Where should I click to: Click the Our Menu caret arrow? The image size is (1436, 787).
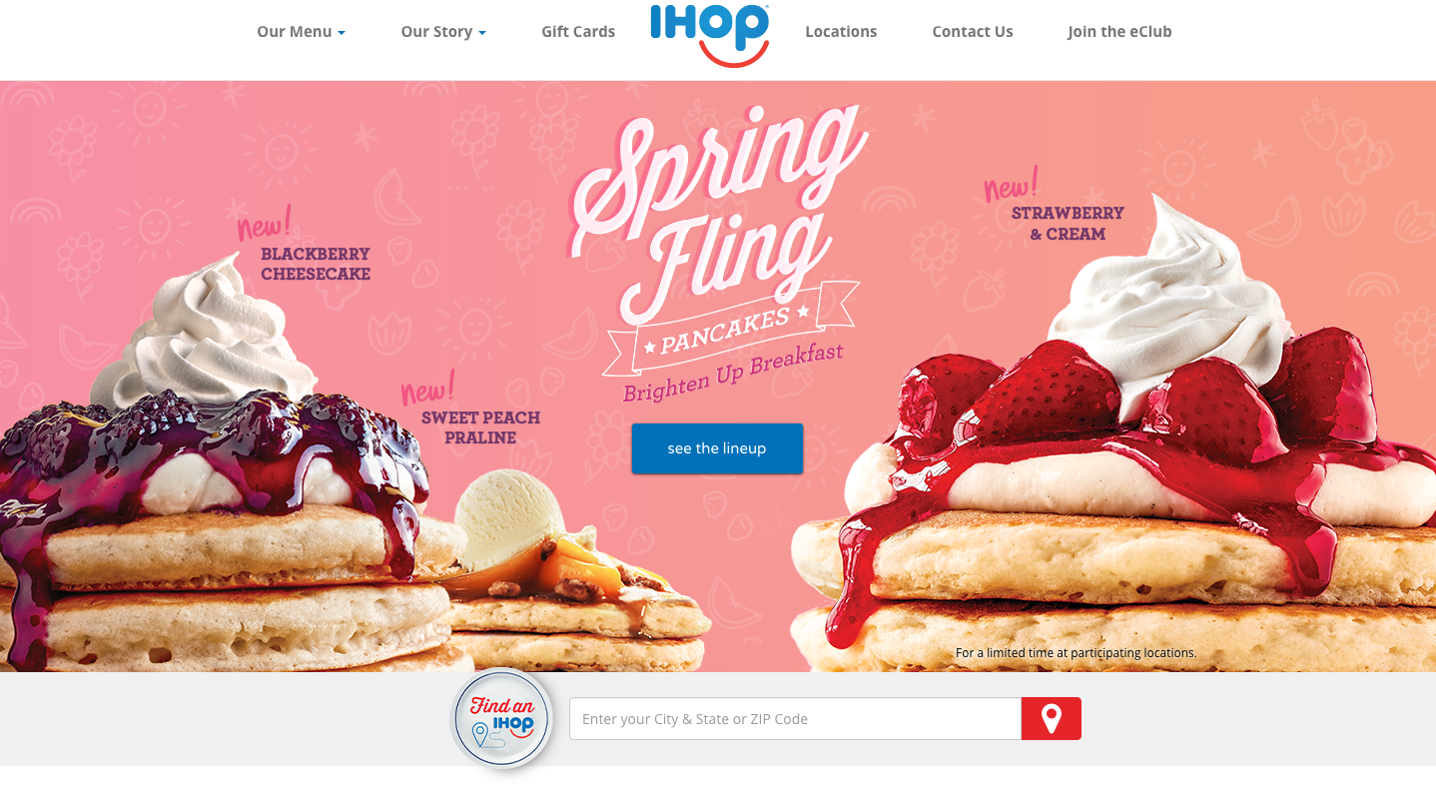click(x=342, y=33)
